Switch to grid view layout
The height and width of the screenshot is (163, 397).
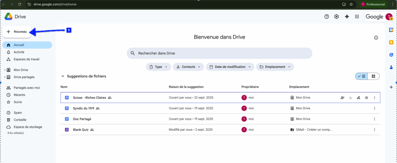(373, 76)
